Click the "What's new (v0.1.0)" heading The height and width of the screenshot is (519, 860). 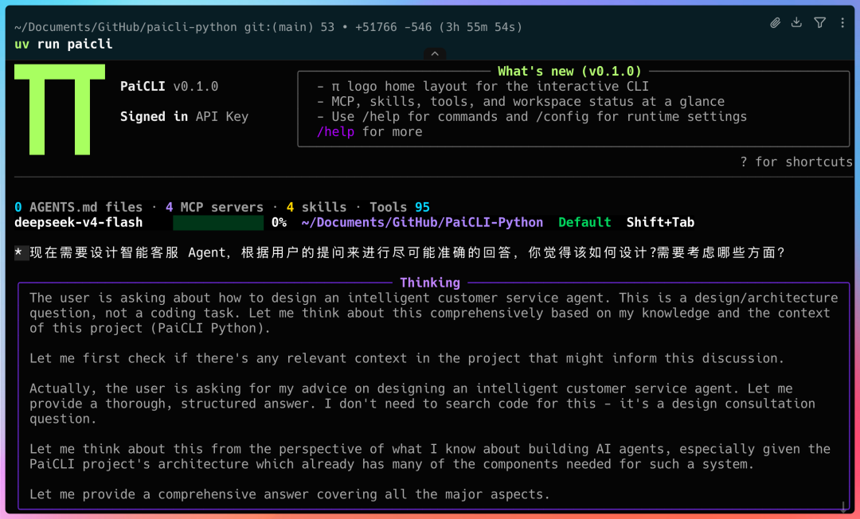(x=569, y=72)
